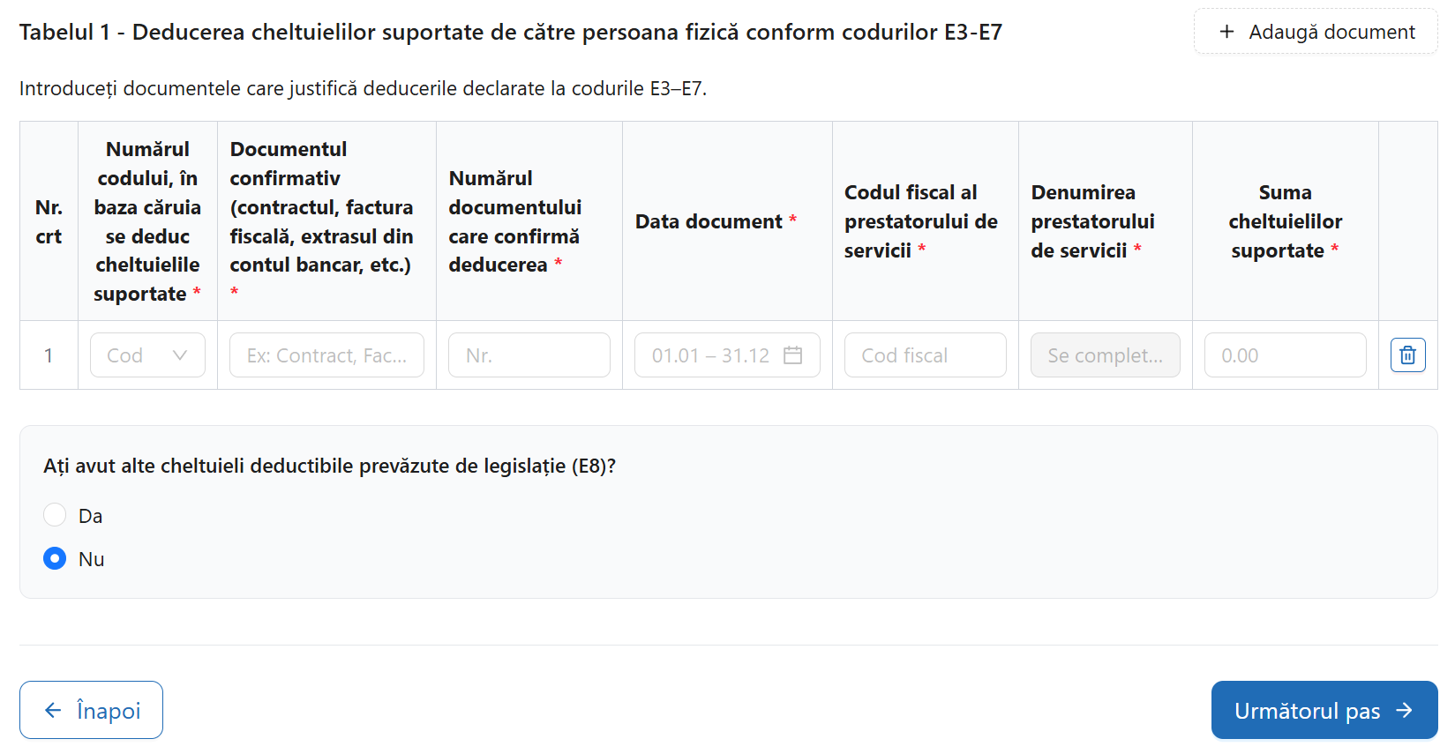Click the left arrow icon on Înapoi
Screen dimensions: 1455x754
(x=54, y=711)
